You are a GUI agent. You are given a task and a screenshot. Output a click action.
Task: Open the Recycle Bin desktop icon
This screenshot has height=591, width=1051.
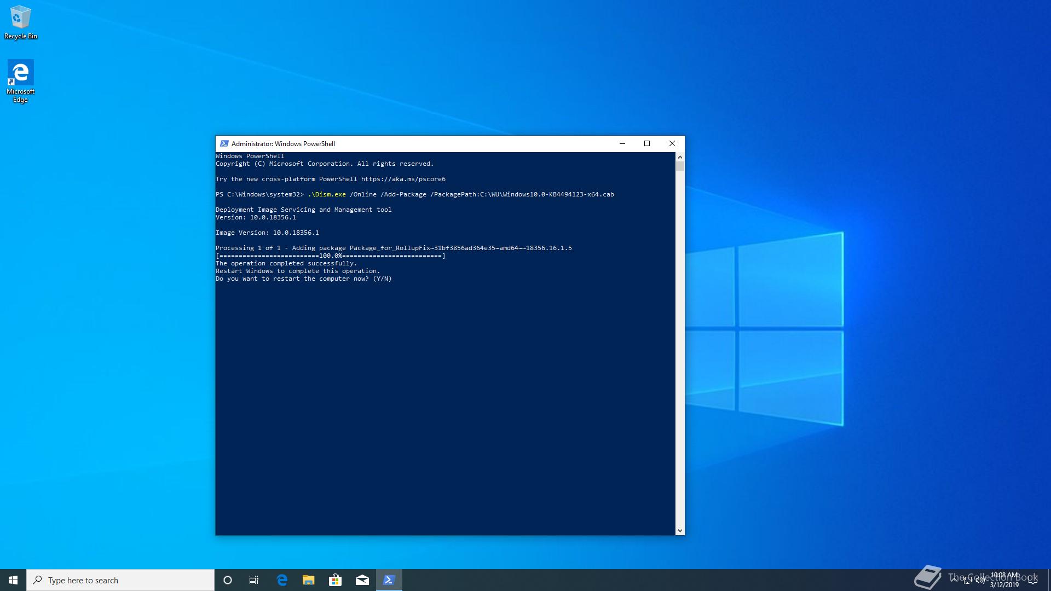pyautogui.click(x=21, y=22)
